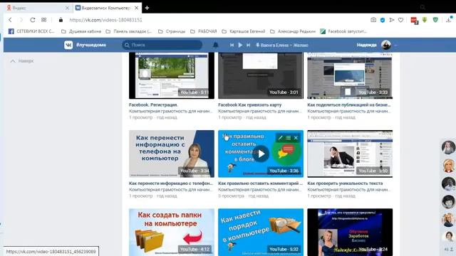Open the Панель закладок bookmark folder
This screenshot has height=256, width=456.
point(128,31)
